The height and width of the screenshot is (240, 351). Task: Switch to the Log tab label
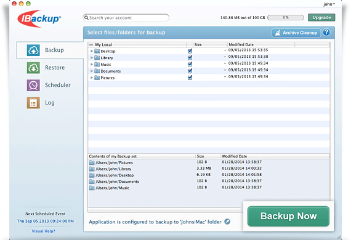pos(50,103)
